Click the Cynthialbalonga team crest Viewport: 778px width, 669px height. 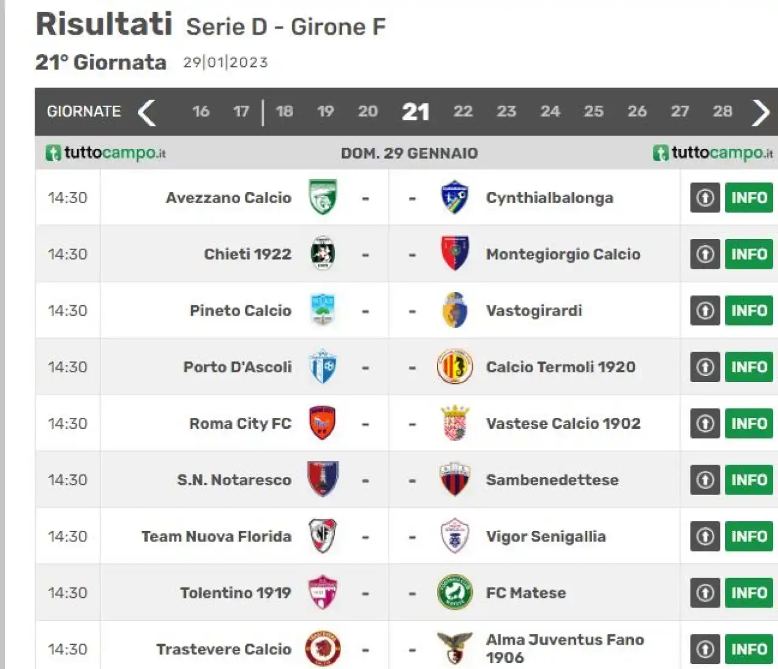[454, 197]
